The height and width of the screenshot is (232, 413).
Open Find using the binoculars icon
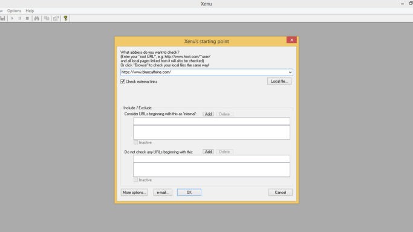37,18
